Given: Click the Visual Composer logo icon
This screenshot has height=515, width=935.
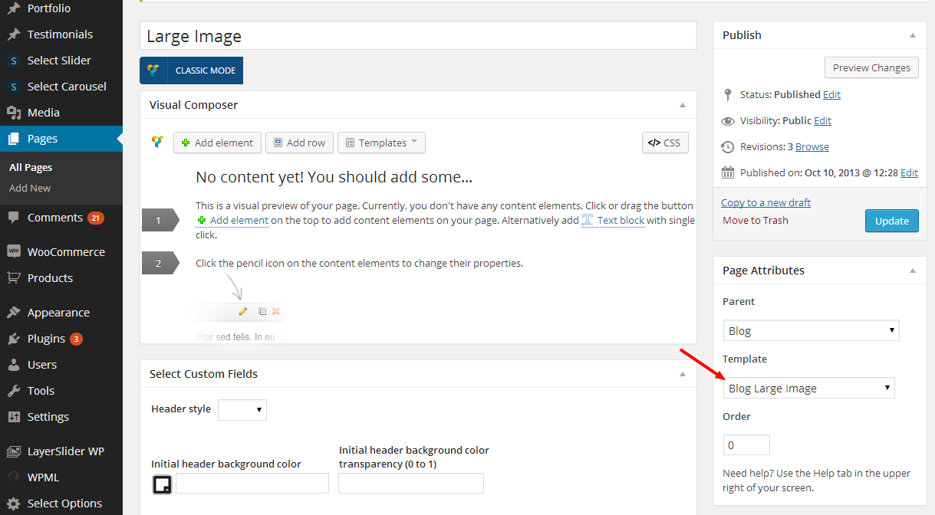Looking at the screenshot, I should (157, 142).
